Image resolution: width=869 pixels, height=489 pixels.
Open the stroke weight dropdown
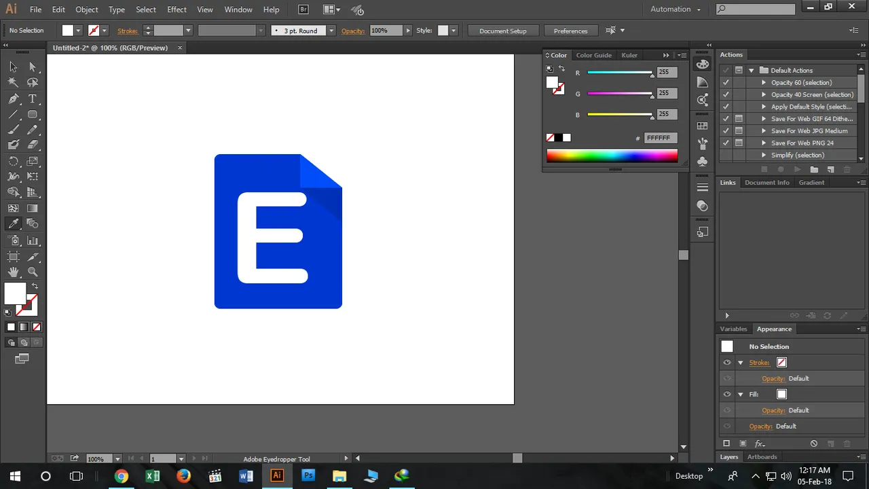(x=188, y=31)
